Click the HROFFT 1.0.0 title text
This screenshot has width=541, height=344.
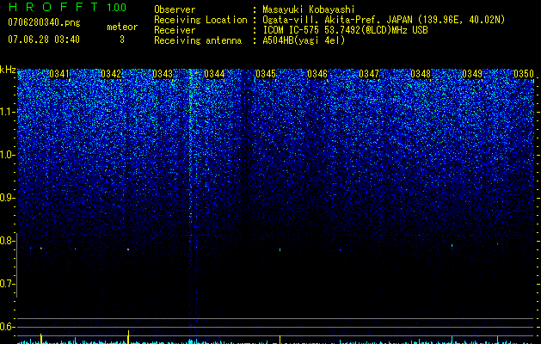point(67,7)
